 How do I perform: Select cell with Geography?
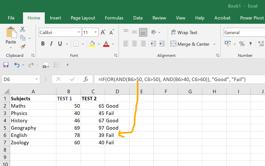(x=33, y=128)
